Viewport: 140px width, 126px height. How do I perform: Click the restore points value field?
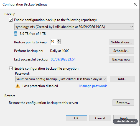pos(54,42)
